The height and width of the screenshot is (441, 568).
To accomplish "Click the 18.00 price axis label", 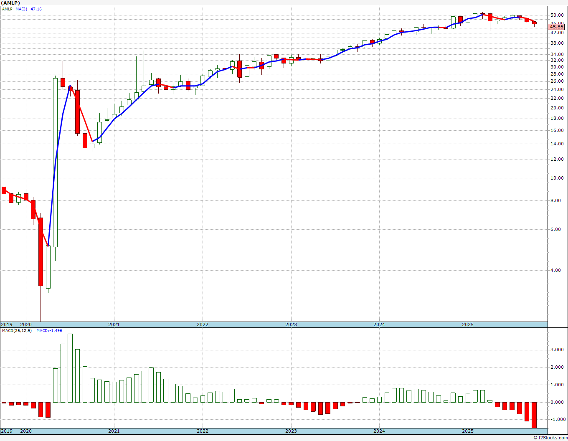I will click(x=557, y=118).
